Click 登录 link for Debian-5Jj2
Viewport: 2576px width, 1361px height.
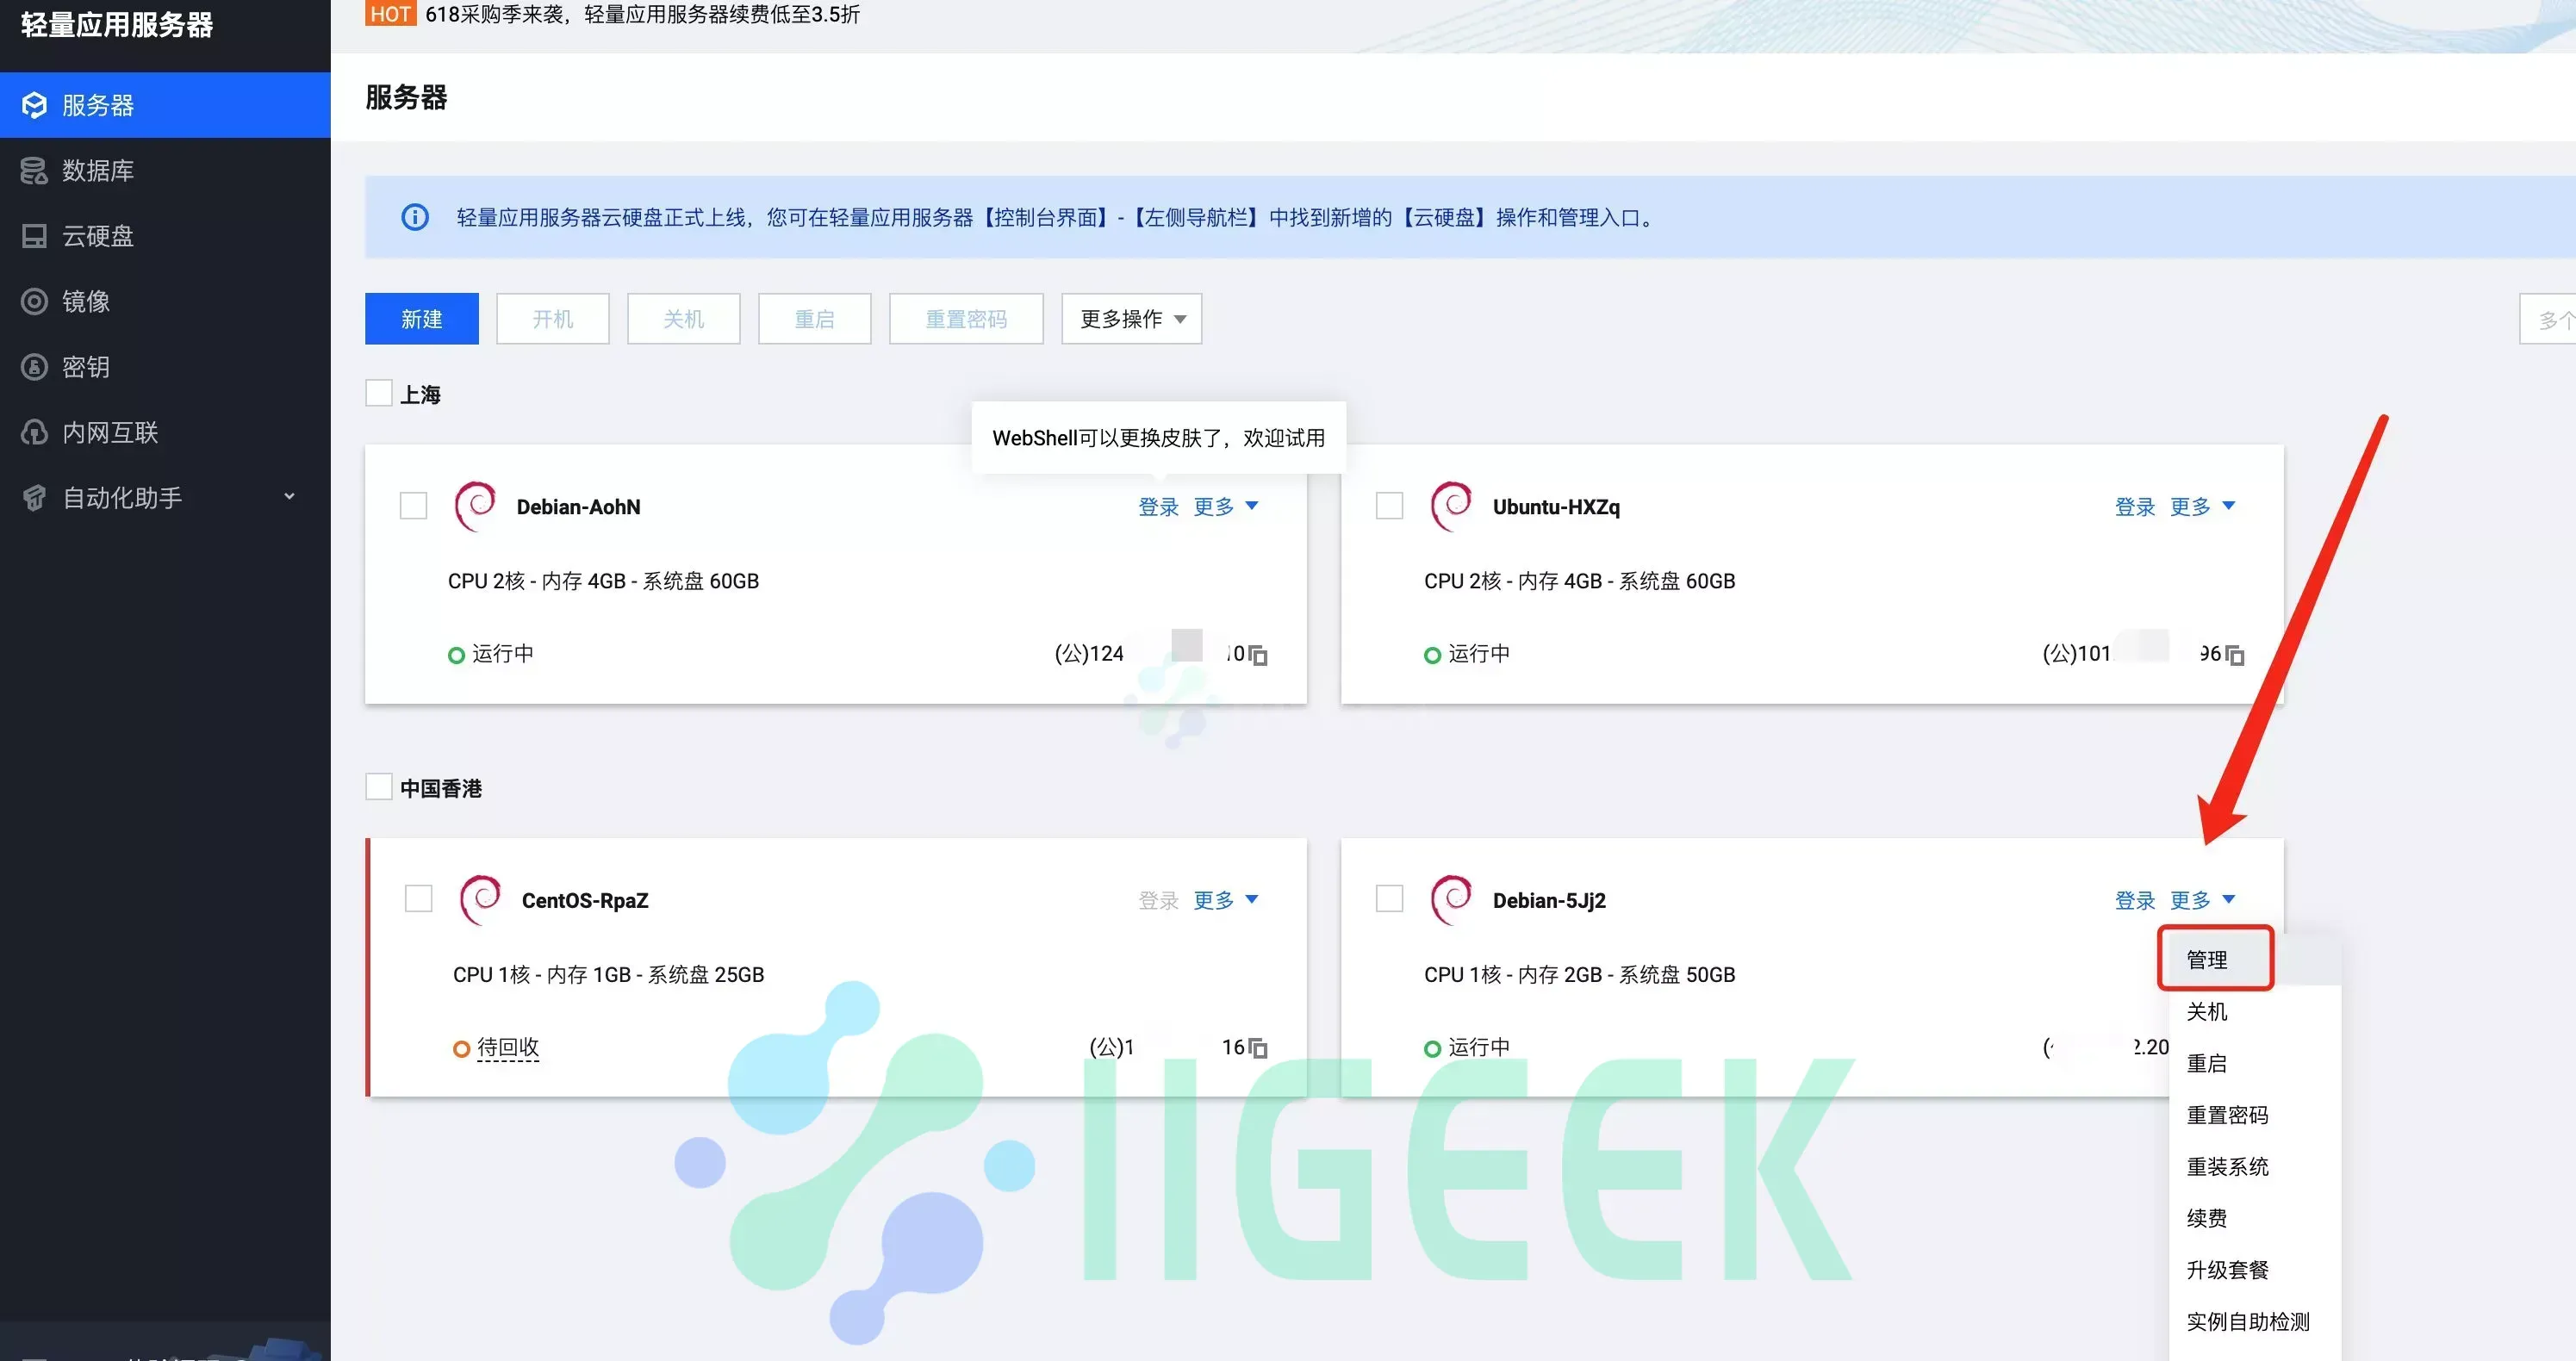[2135, 900]
